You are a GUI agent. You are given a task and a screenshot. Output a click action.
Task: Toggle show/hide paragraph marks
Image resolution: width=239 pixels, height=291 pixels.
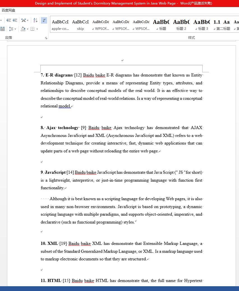pos(44,20)
